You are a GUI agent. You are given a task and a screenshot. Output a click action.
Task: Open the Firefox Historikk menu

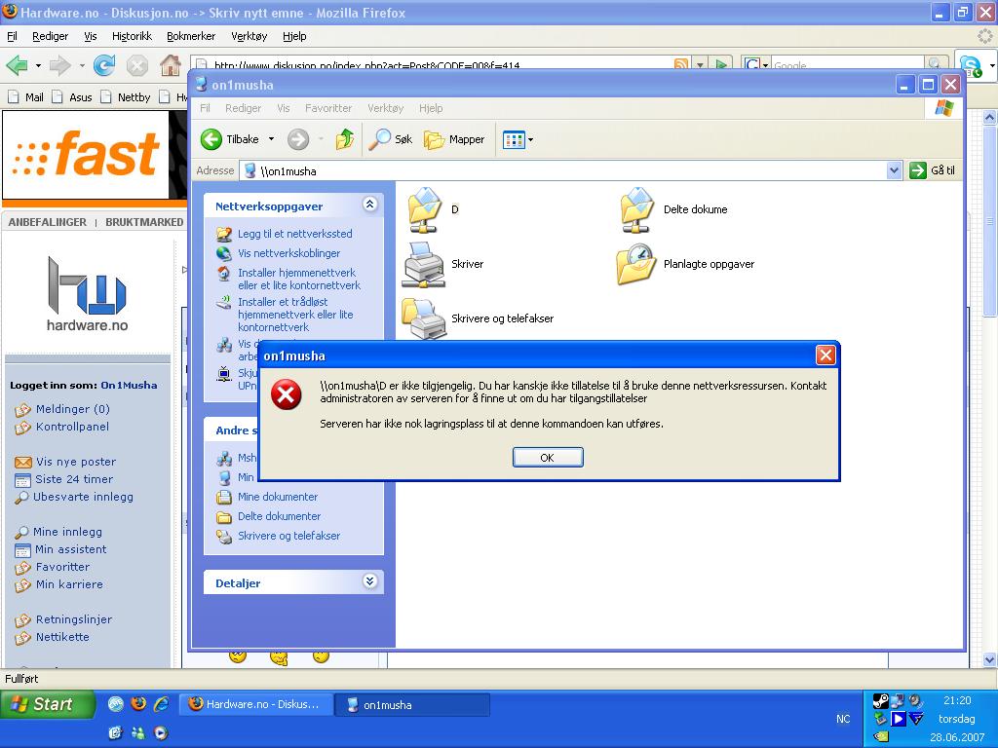[132, 36]
